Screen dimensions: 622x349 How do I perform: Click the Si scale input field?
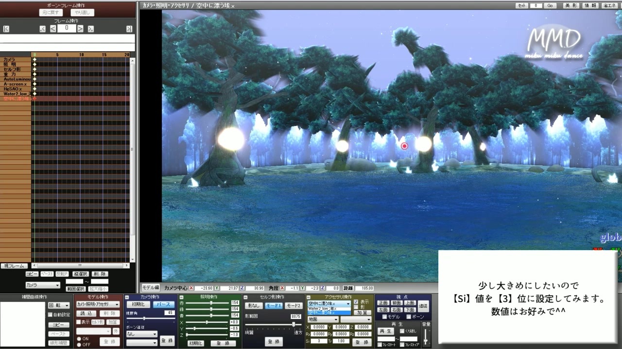[x=319, y=341]
